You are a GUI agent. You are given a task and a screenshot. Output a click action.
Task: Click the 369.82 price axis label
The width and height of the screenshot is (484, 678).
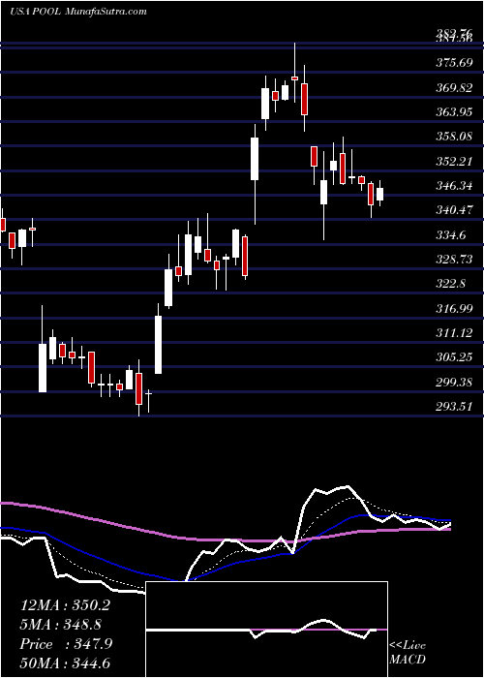point(454,88)
